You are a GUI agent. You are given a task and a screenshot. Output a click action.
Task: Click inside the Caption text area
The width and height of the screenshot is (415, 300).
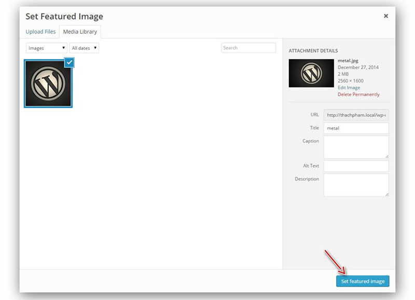[356, 147]
